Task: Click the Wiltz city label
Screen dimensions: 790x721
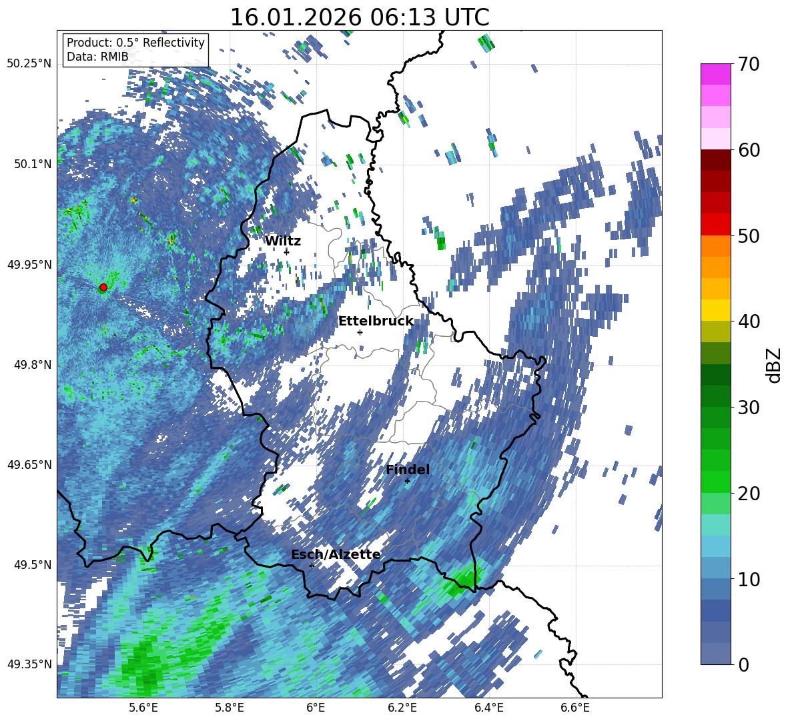Action: coord(283,241)
